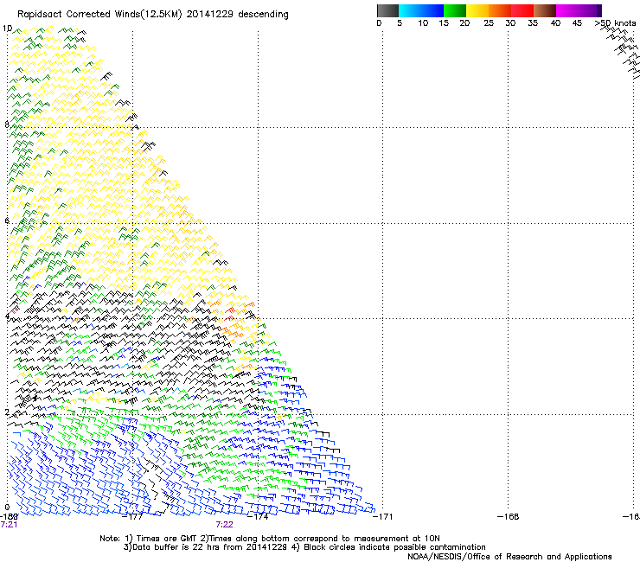Click the brown 35-40 knots legend swatch
The width and height of the screenshot is (640, 562).
click(545, 10)
